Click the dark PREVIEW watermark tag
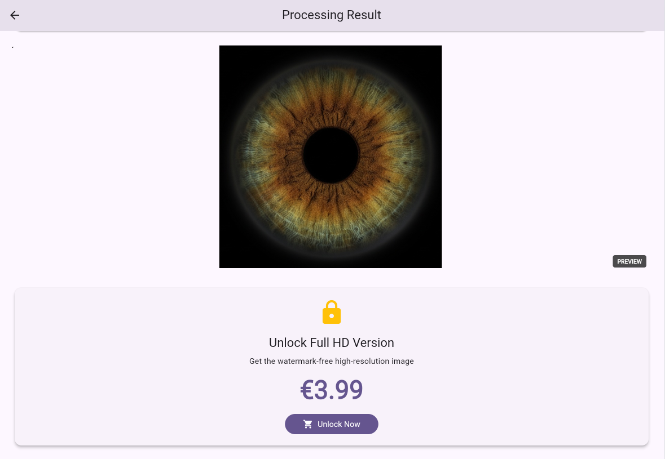Screen dimensions: 665x459 (x=629, y=261)
